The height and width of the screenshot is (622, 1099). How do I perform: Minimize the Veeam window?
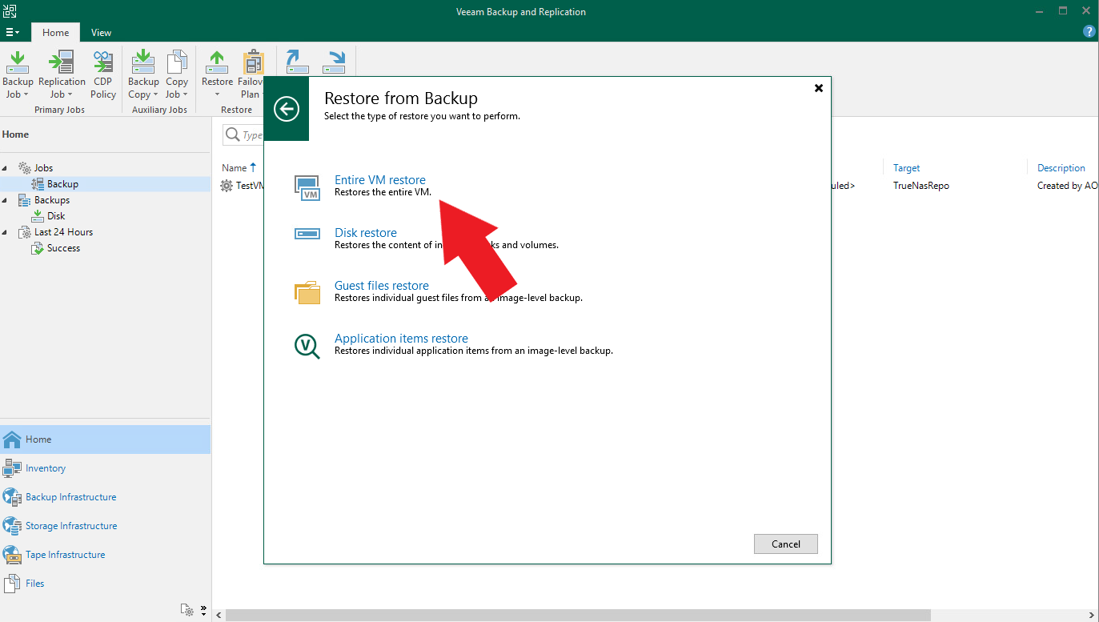(x=1038, y=11)
